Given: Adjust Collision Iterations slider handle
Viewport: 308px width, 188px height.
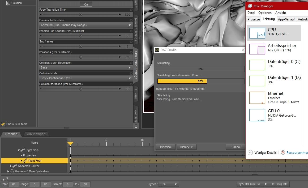Looking at the screenshot, I should click(x=81, y=89).
